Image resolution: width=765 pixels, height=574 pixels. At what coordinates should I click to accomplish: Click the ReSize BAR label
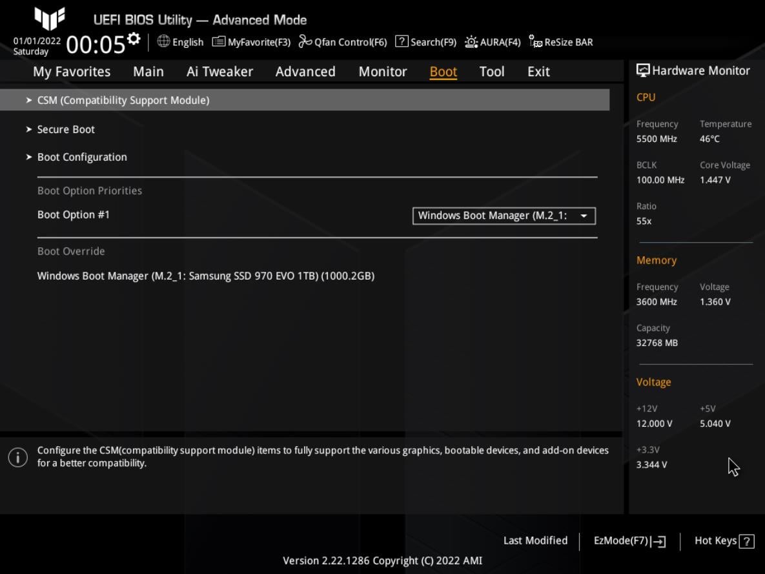pos(568,43)
